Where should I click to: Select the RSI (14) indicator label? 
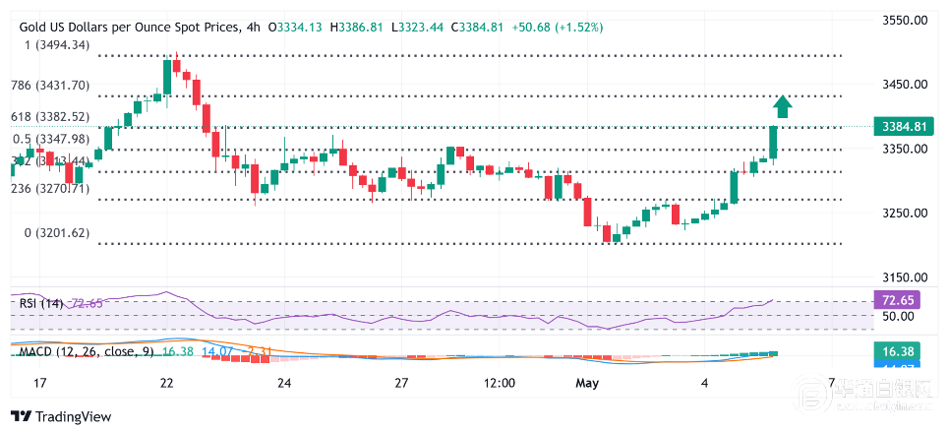click(40, 303)
